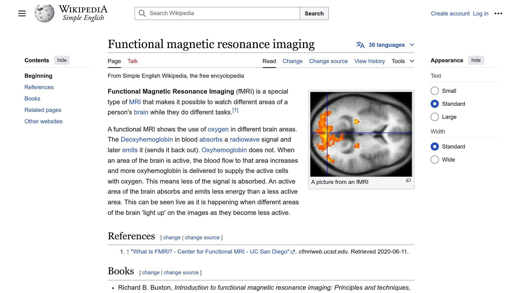This screenshot has width=522, height=293.
Task: Select the Small text size option
Action: [435, 91]
